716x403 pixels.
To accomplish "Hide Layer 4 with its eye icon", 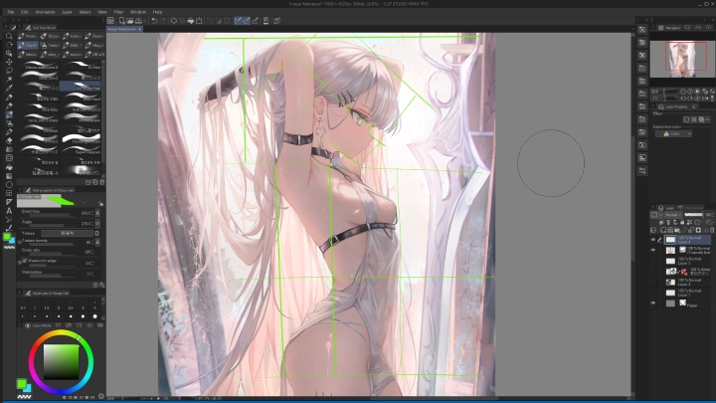I will click(653, 240).
